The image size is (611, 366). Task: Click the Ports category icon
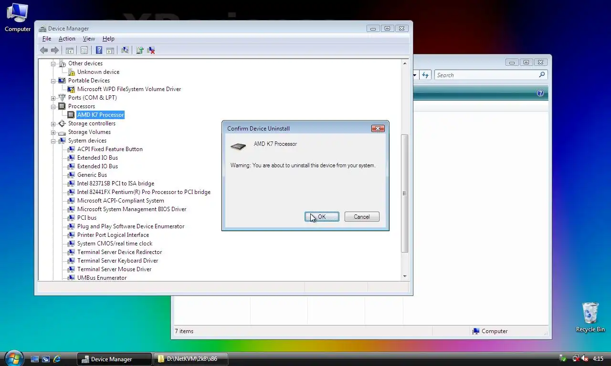62,98
